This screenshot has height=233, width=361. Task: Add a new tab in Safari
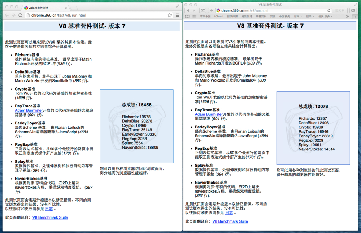(355, 17)
